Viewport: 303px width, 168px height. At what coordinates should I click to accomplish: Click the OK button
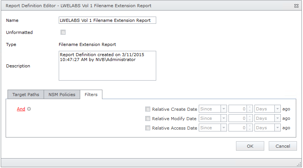pos(250,146)
